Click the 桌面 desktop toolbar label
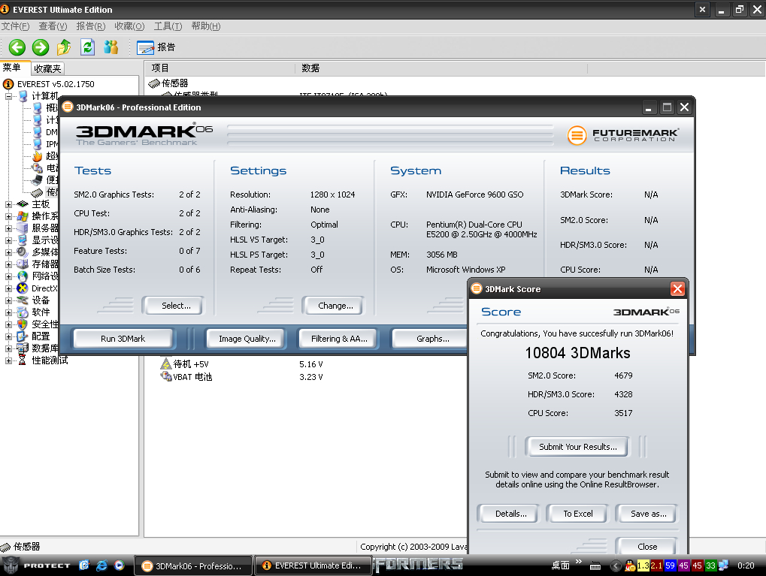Image resolution: width=766 pixels, height=576 pixels. pos(560,565)
